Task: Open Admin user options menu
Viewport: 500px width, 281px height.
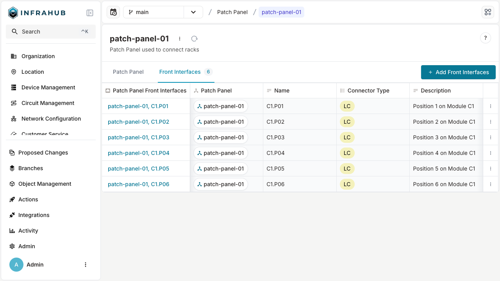Action: click(x=86, y=265)
